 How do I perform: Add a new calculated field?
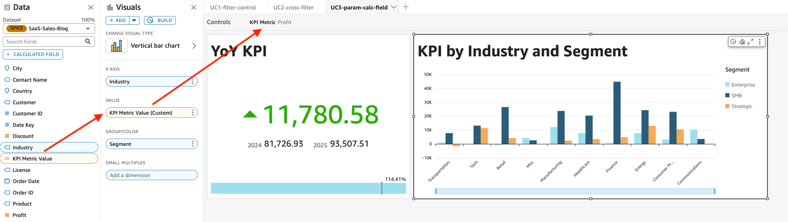coord(33,55)
